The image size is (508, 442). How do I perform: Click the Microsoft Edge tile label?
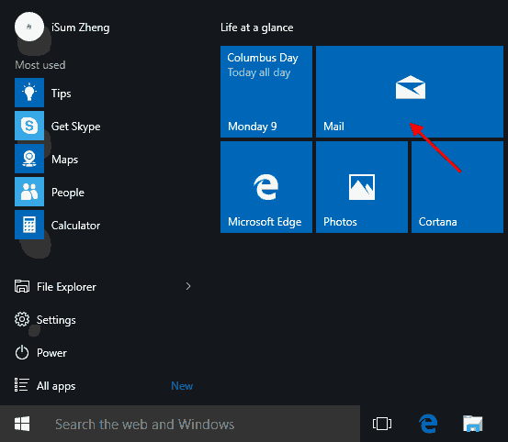pos(265,222)
